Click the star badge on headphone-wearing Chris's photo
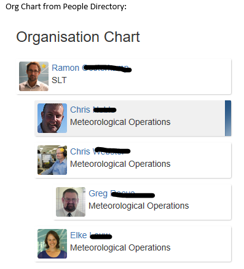This screenshot has width=244, height=269. pyautogui.click(x=62, y=150)
